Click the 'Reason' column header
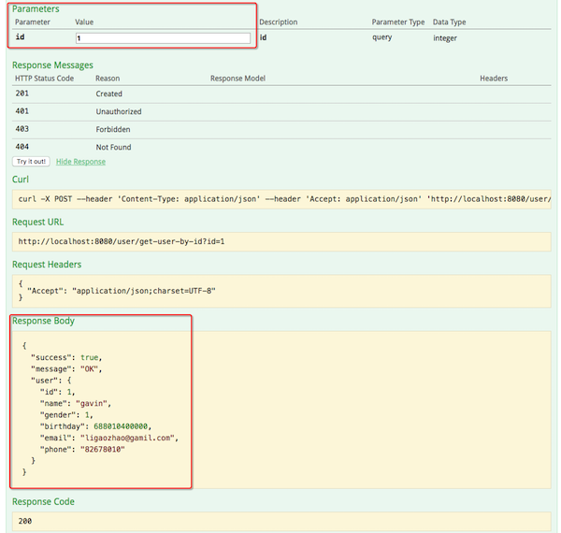561x533 pixels. 108,79
